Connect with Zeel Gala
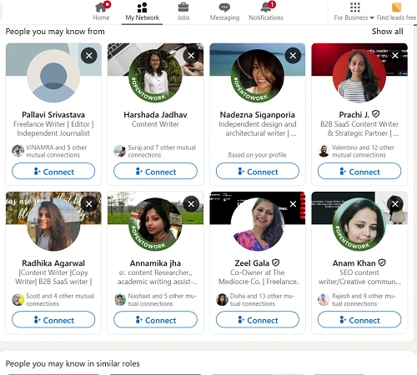417x375 pixels. pyautogui.click(x=258, y=319)
